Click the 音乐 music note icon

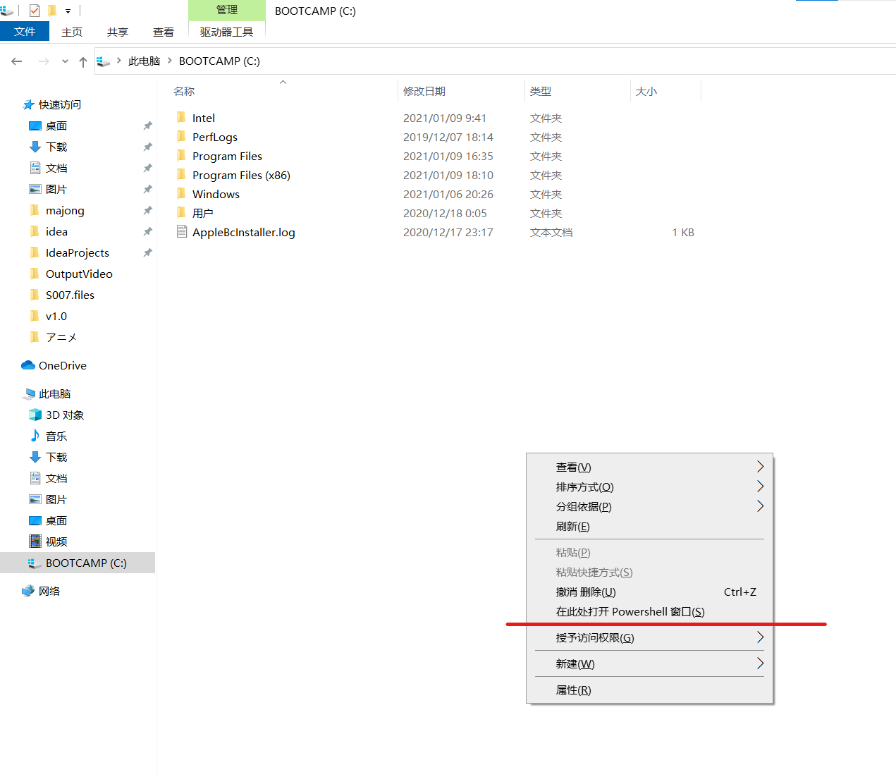(x=35, y=436)
